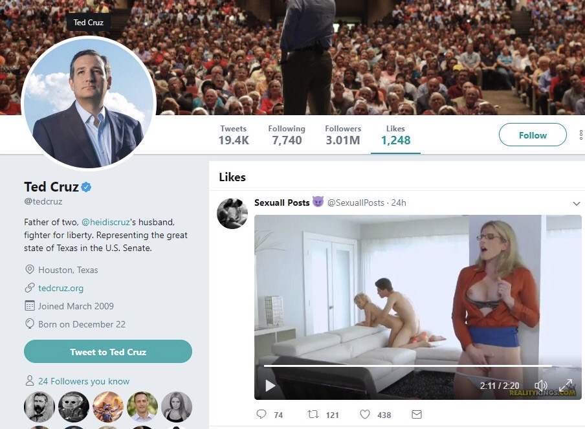Switch to the Followers 3.01M tab
The height and width of the screenshot is (429, 585).
343,135
